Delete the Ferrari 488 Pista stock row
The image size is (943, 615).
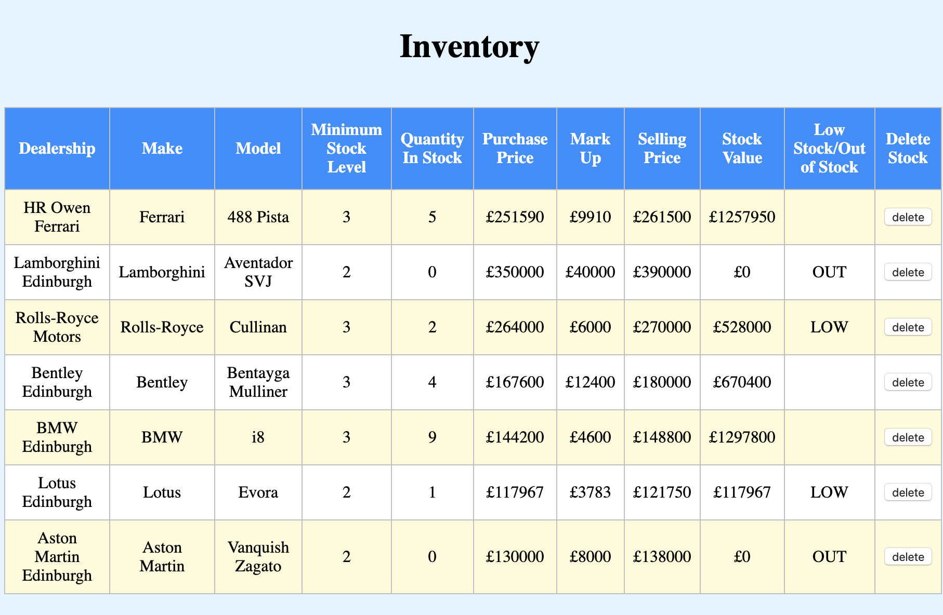[x=908, y=217]
